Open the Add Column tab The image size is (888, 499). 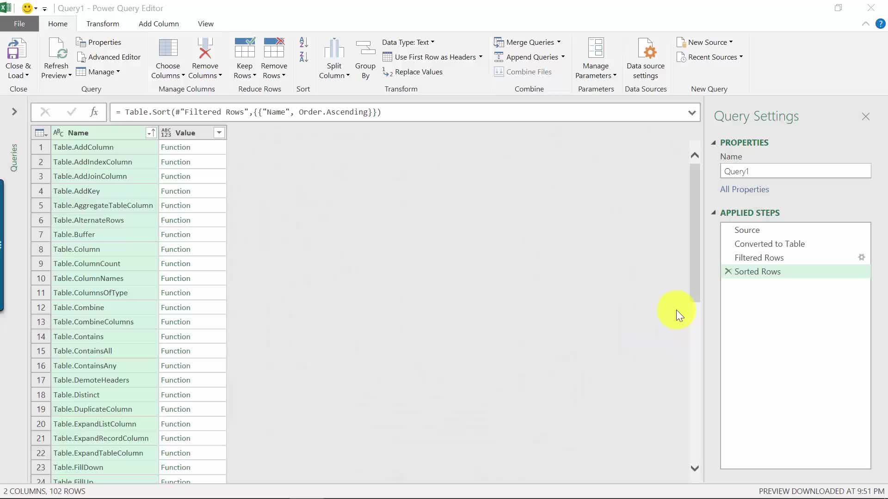pyautogui.click(x=159, y=24)
